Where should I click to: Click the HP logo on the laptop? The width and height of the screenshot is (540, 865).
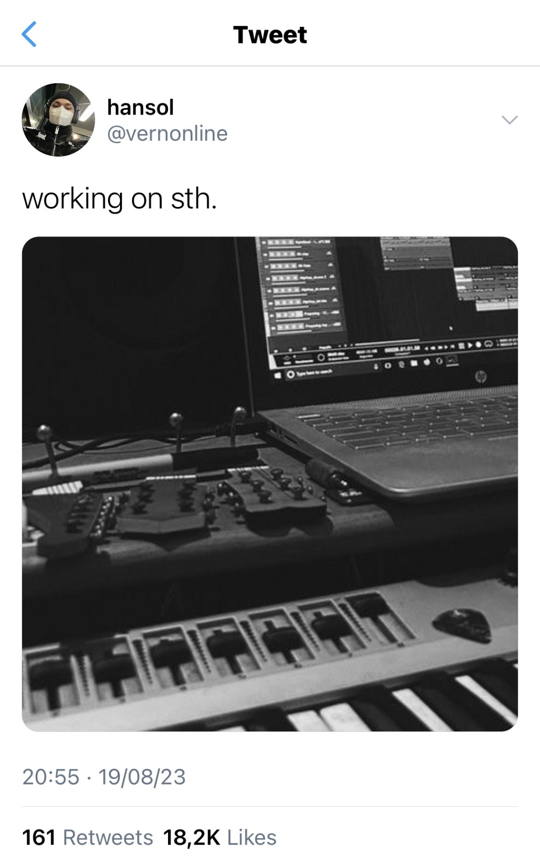[480, 376]
